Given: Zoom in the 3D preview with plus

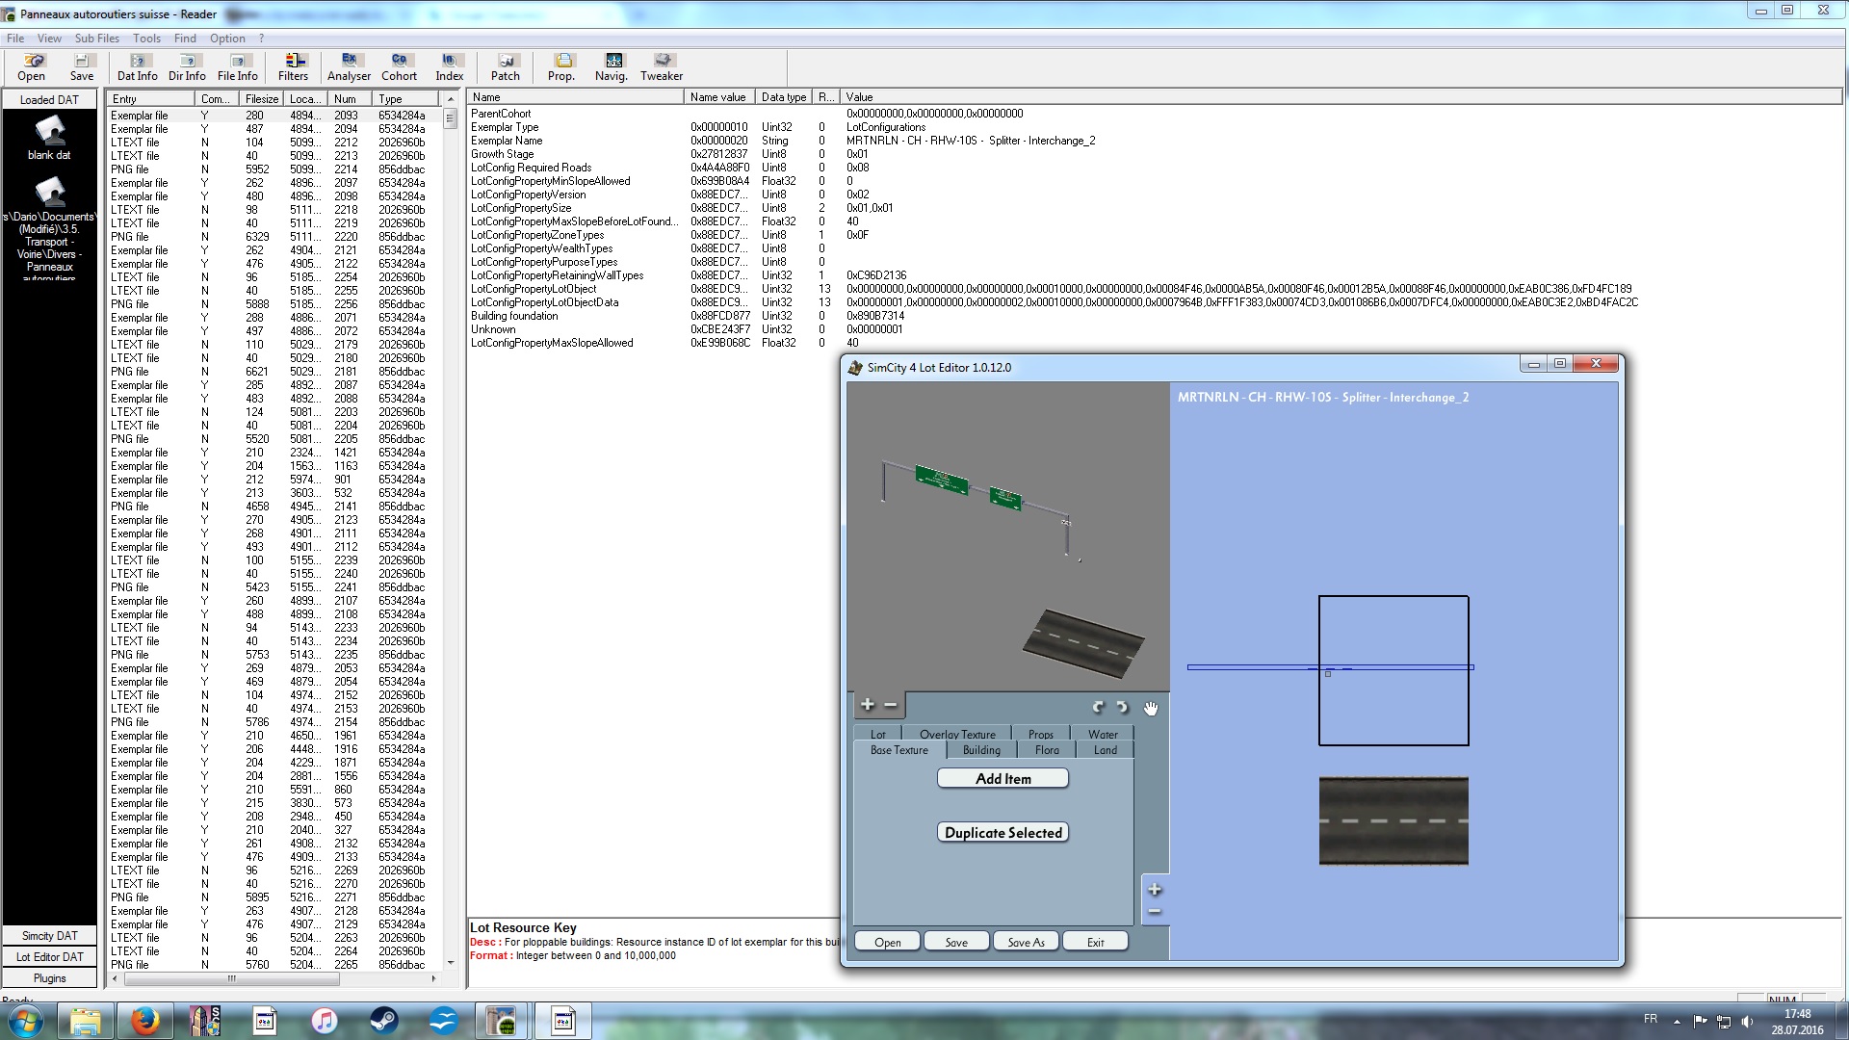Looking at the screenshot, I should [x=867, y=705].
